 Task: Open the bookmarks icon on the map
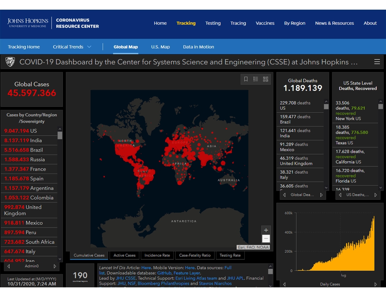[245, 79]
